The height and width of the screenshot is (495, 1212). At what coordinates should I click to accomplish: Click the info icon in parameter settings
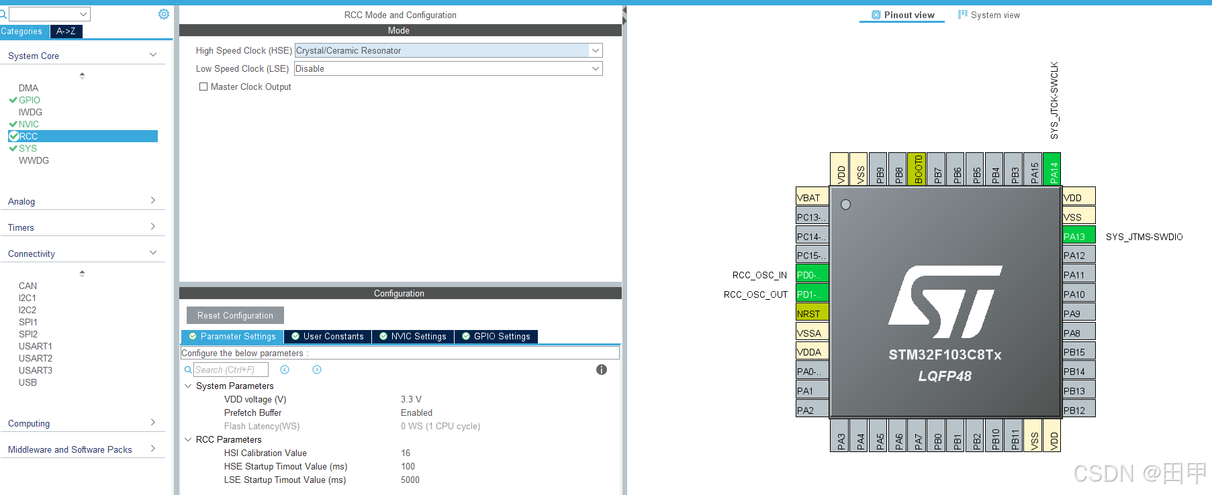[602, 370]
